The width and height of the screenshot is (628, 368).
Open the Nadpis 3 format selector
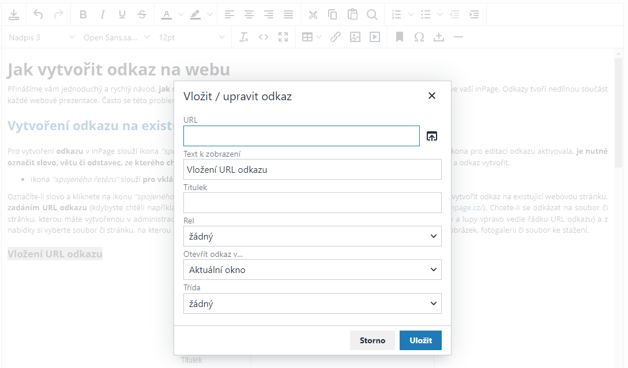pyautogui.click(x=42, y=37)
